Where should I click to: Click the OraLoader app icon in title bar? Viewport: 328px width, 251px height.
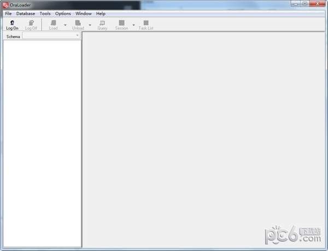pos(5,5)
